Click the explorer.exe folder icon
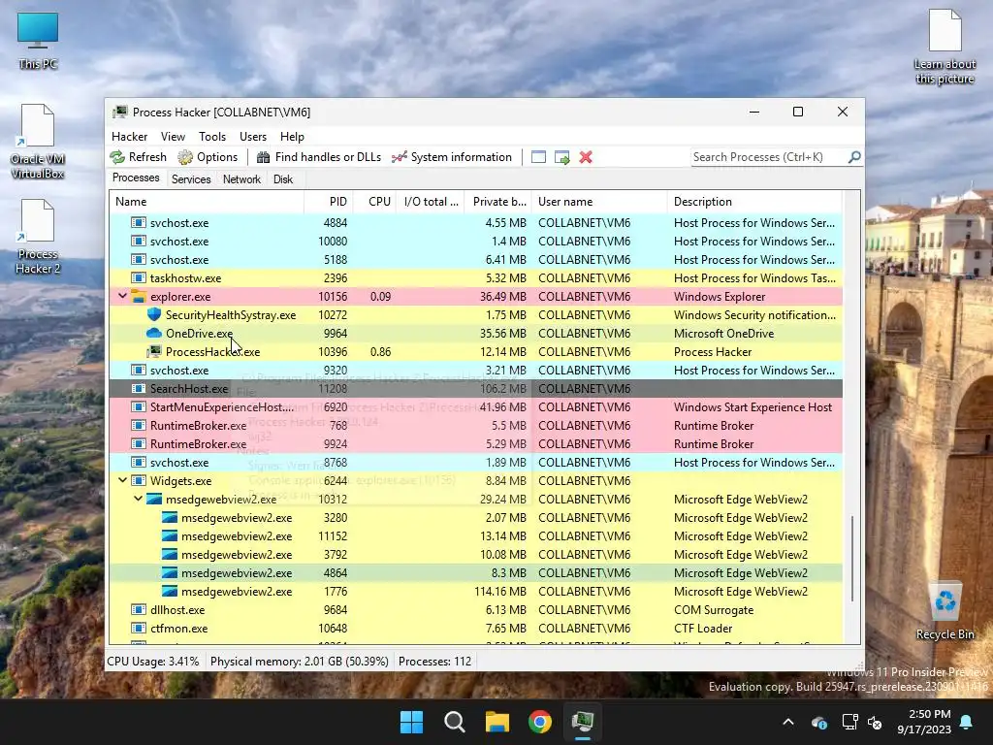The height and width of the screenshot is (745, 993). 139,296
